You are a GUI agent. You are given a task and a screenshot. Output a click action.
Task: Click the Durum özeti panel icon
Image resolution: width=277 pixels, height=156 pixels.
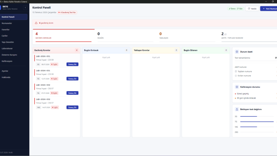point(237,52)
